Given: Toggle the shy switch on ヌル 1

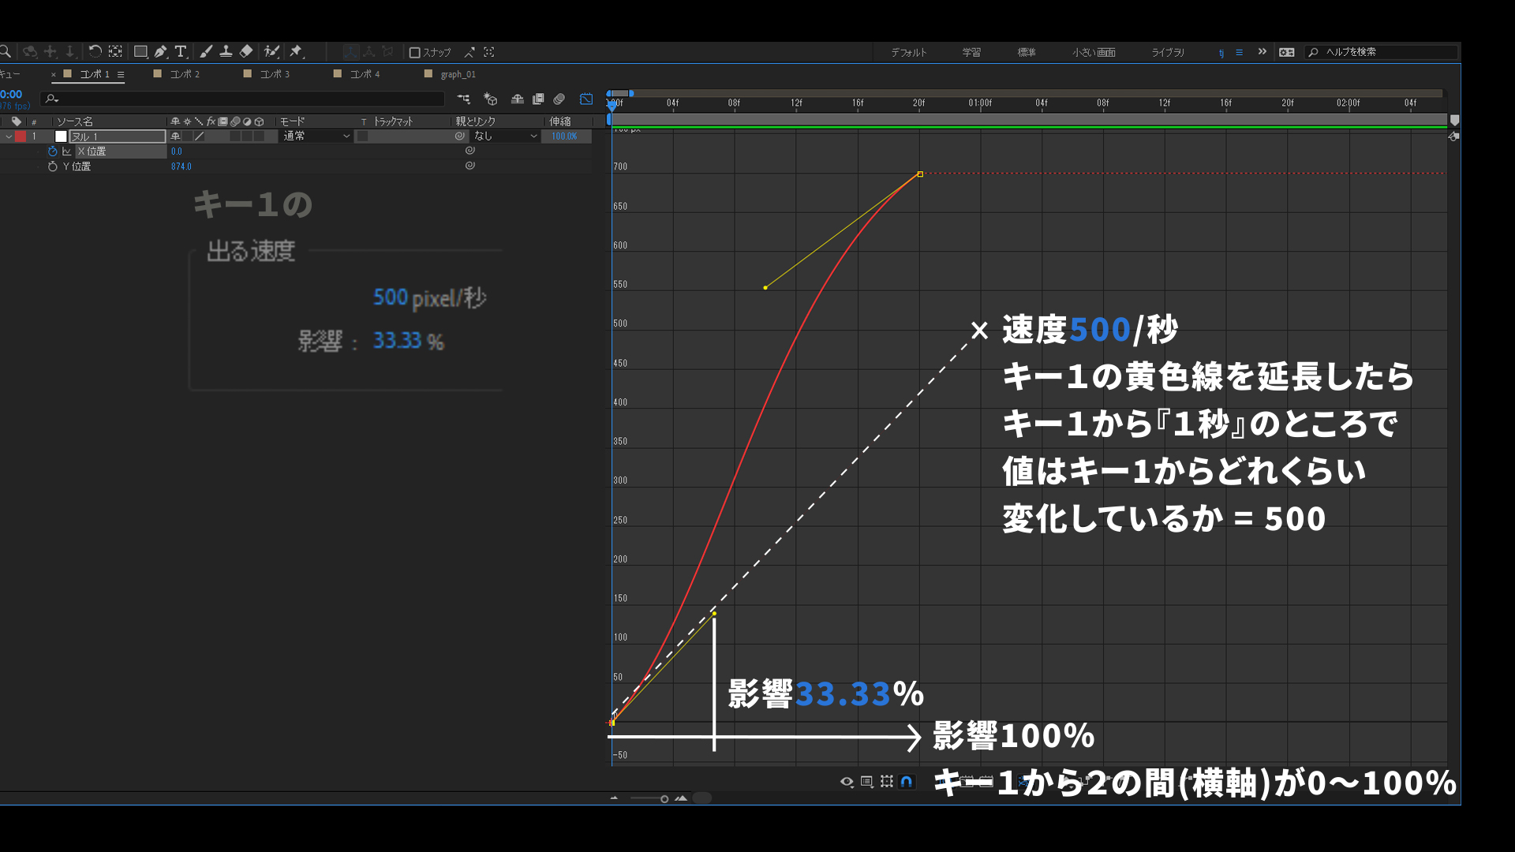Looking at the screenshot, I should (175, 136).
